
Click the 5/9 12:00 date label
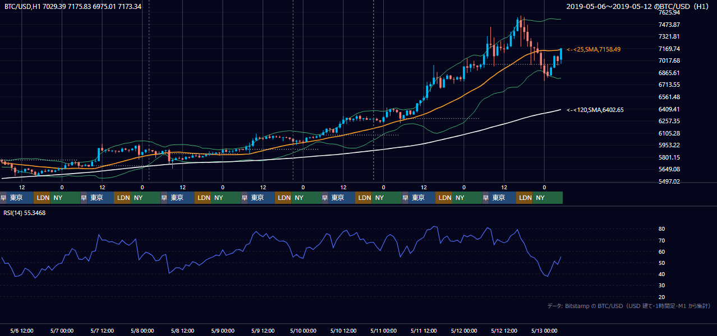coord(263,330)
